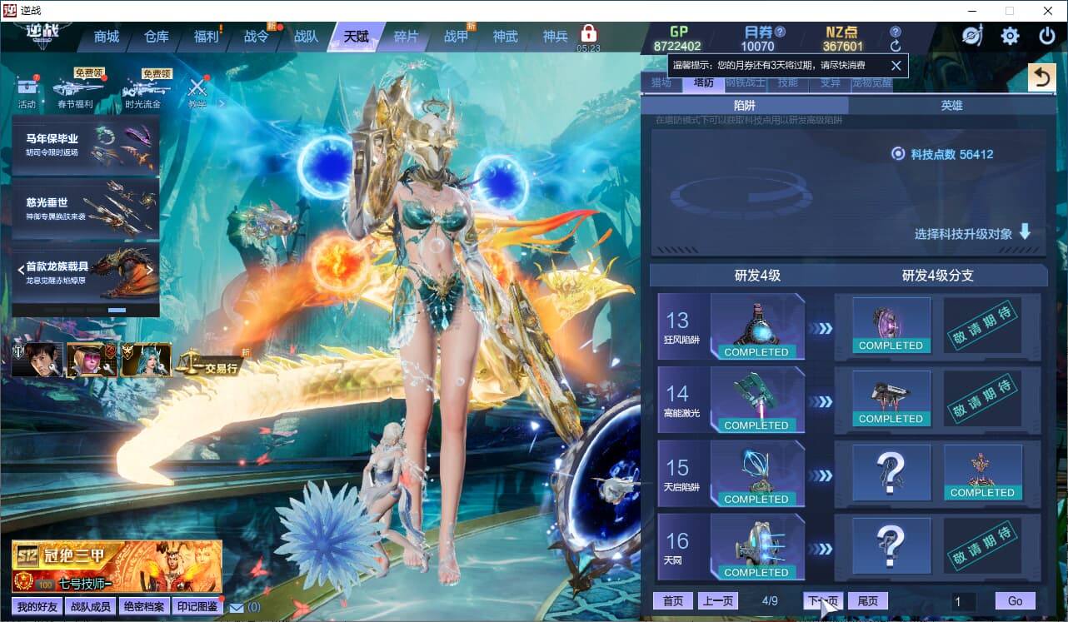The height and width of the screenshot is (622, 1068).
Task: Click the power exit icon
Action: tap(1047, 36)
